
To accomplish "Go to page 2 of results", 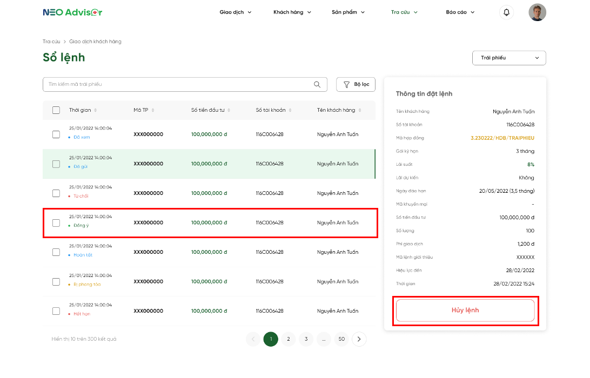I will tap(289, 339).
